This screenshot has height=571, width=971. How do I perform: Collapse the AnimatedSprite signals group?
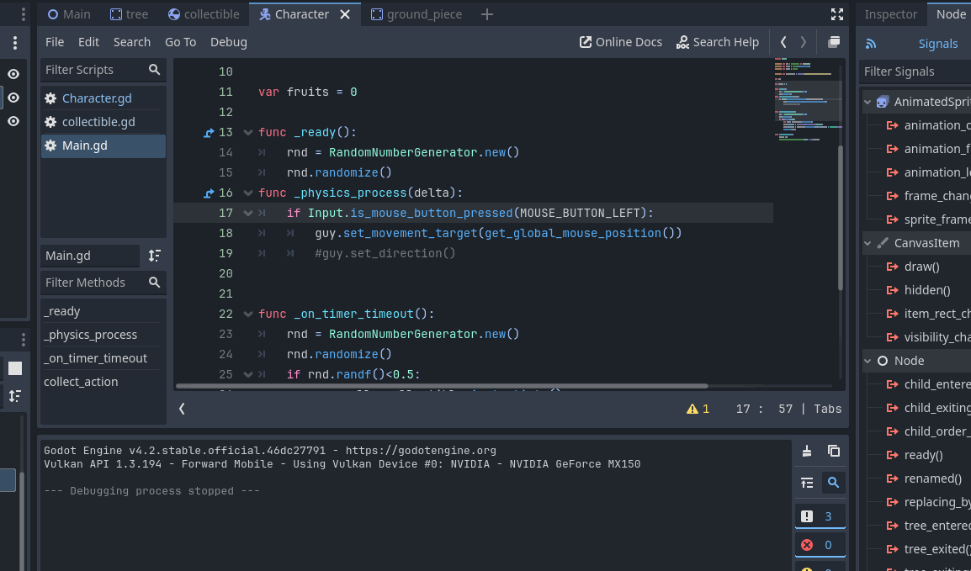[868, 101]
